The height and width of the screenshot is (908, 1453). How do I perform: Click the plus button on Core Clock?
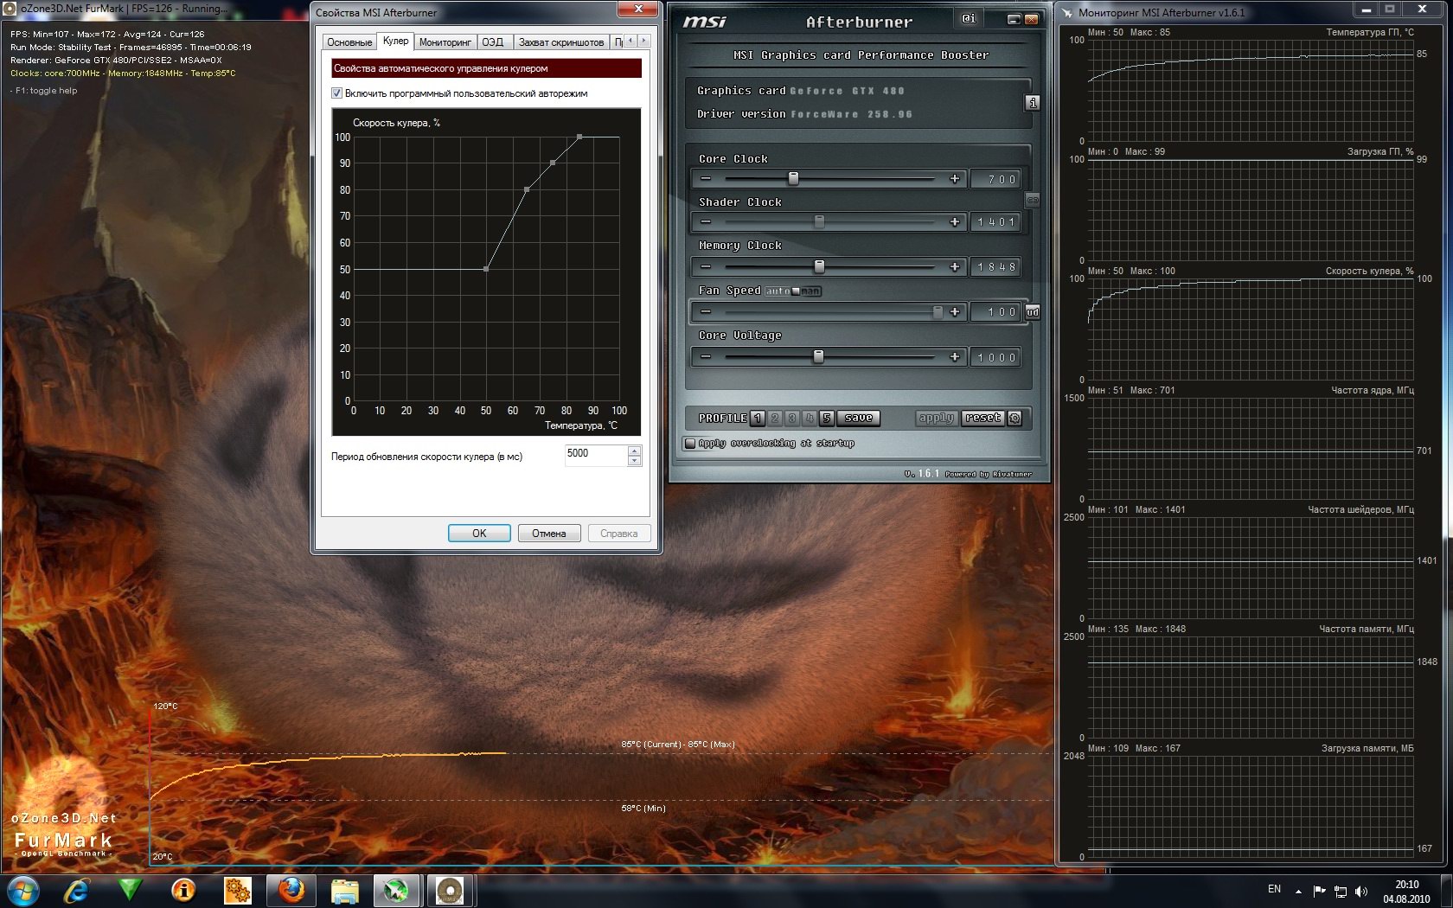(955, 179)
